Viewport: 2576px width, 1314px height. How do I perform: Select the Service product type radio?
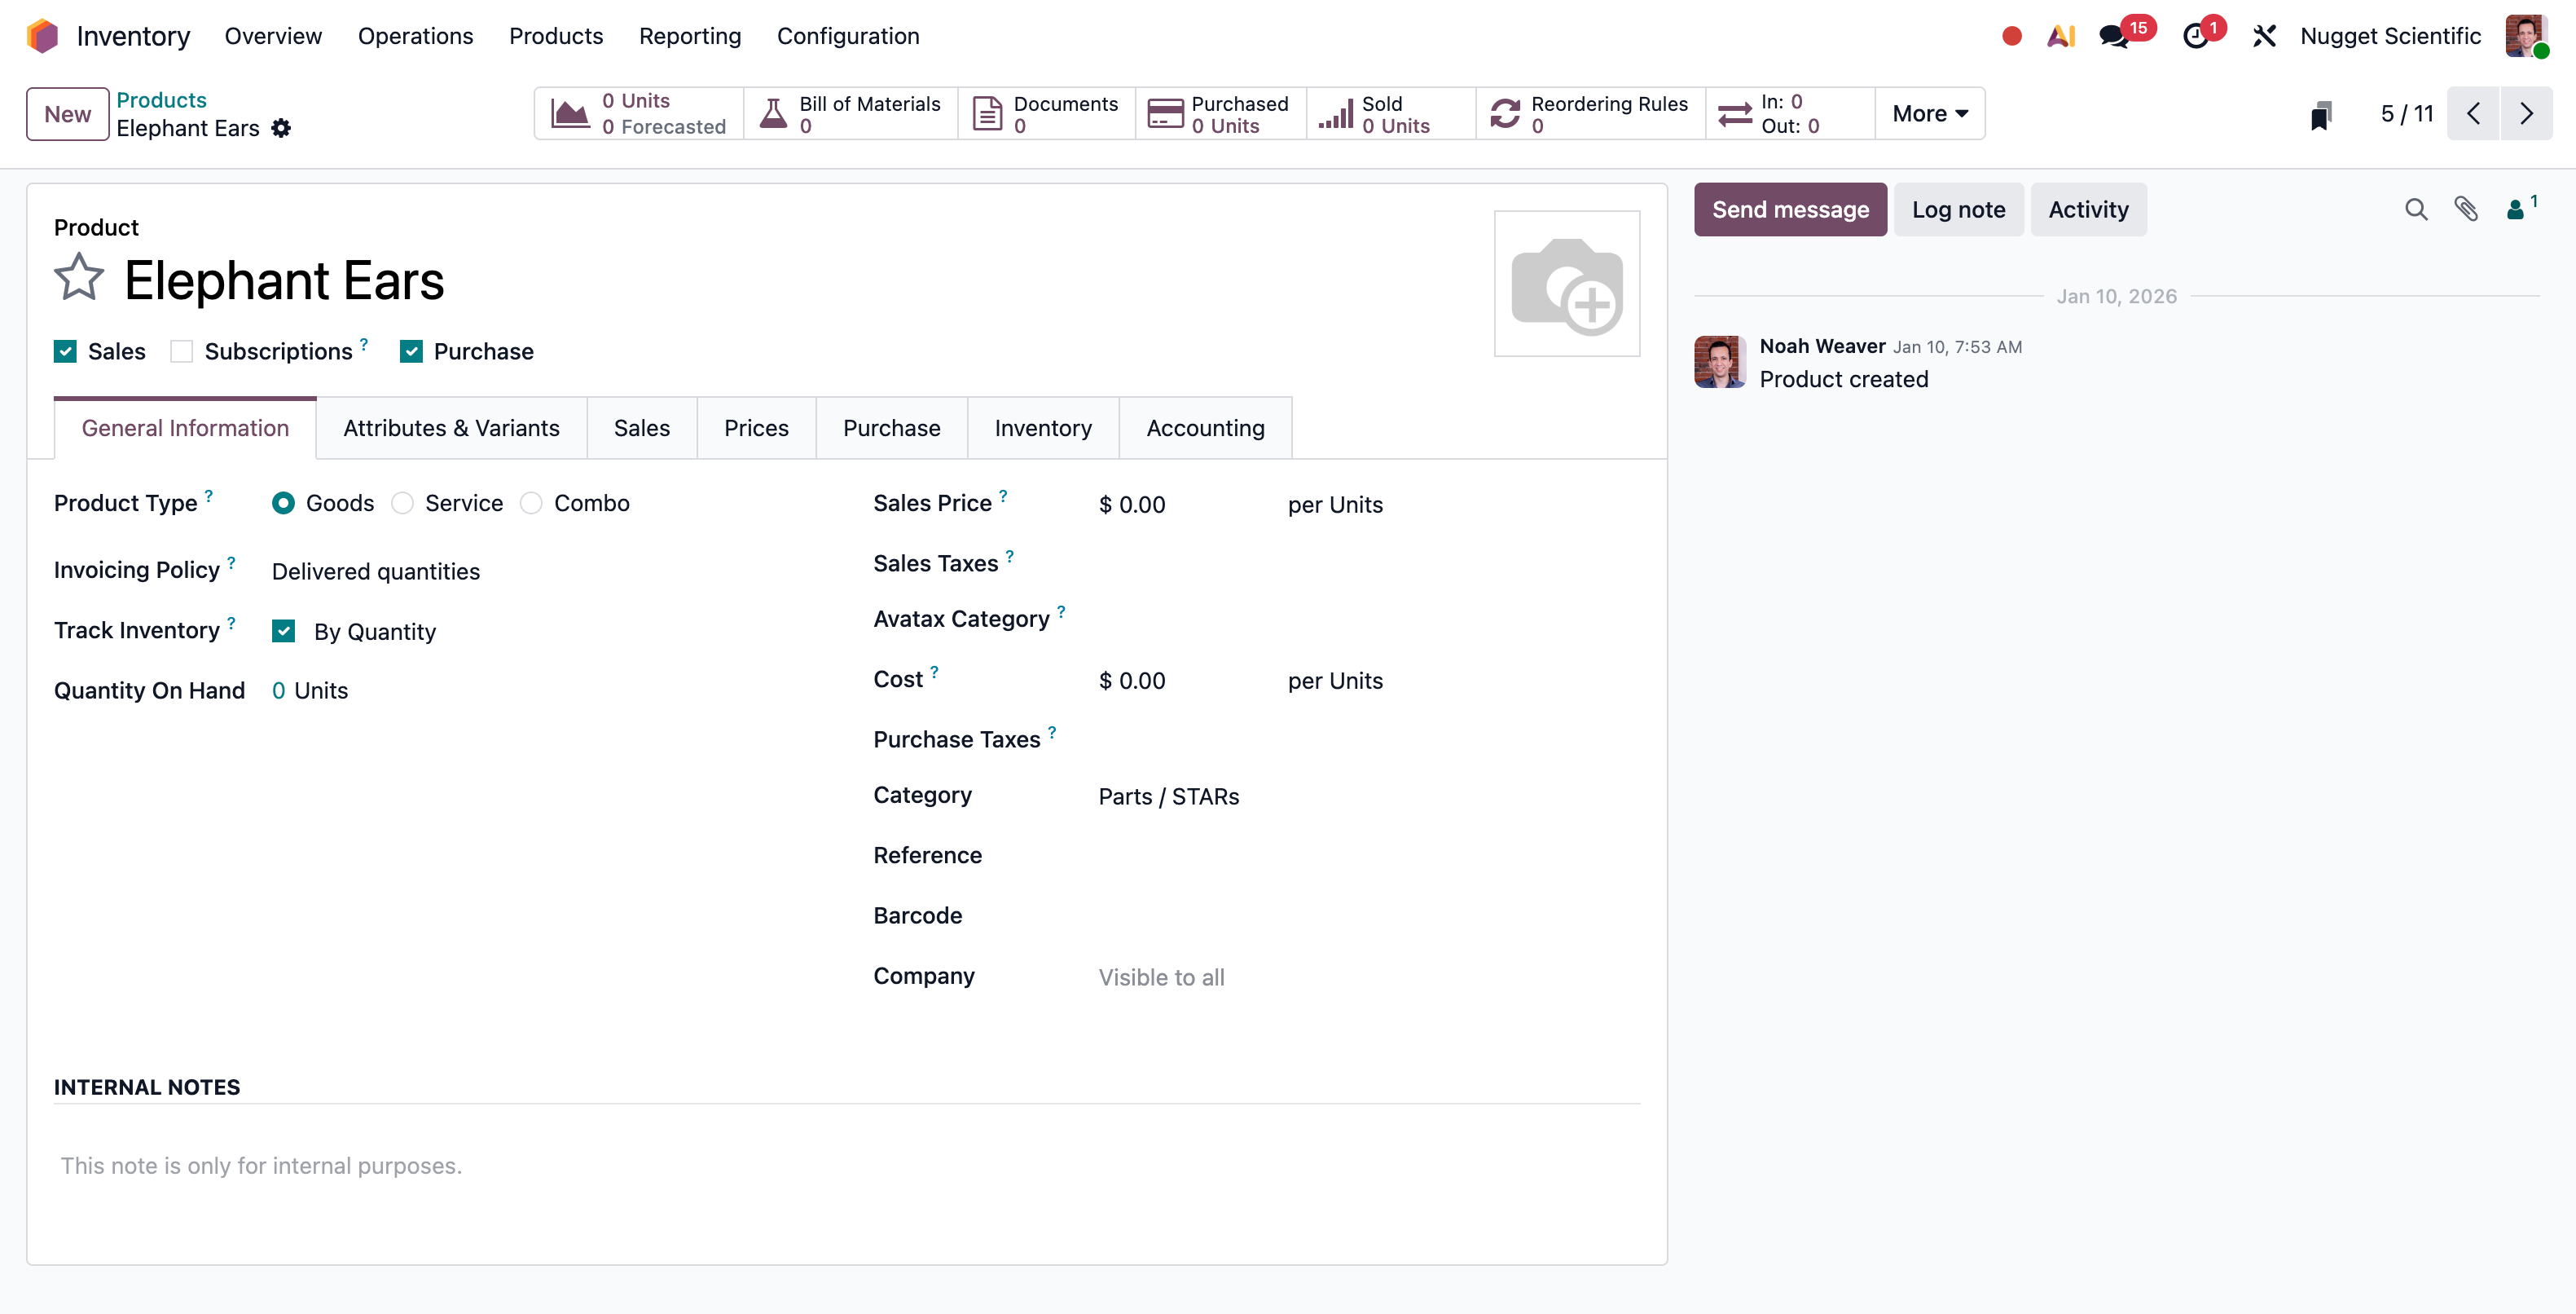[403, 504]
